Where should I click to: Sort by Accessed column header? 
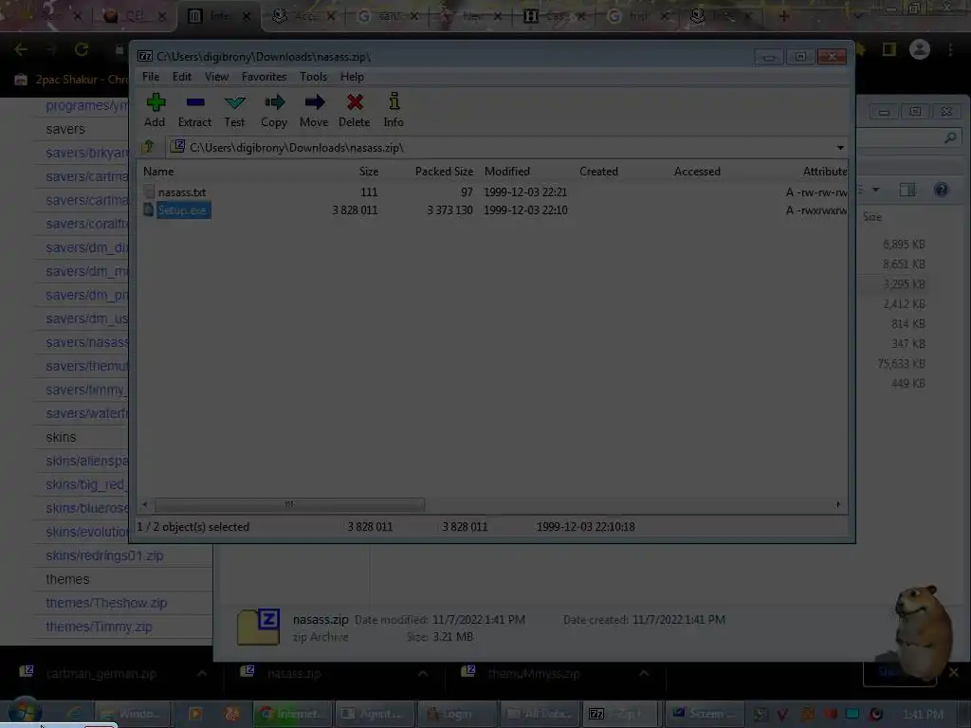[x=697, y=172]
